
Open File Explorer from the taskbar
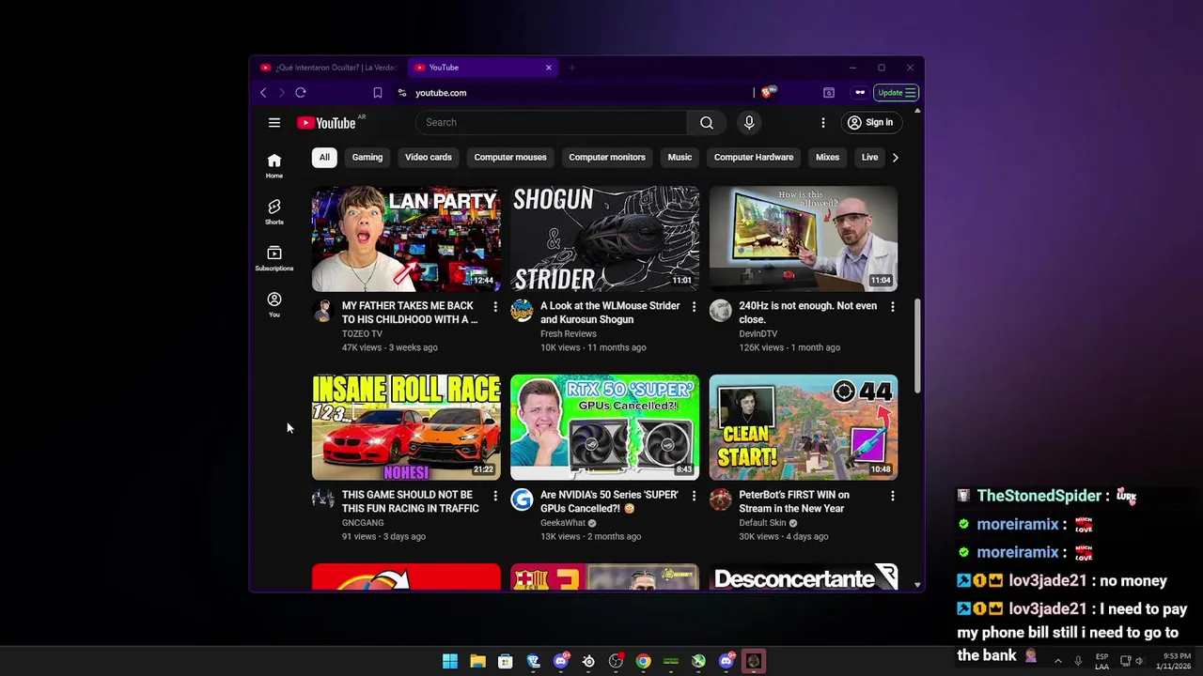(x=477, y=661)
